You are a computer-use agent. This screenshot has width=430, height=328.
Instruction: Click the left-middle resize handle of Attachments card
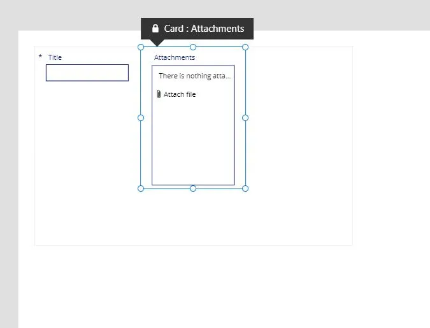(x=141, y=118)
